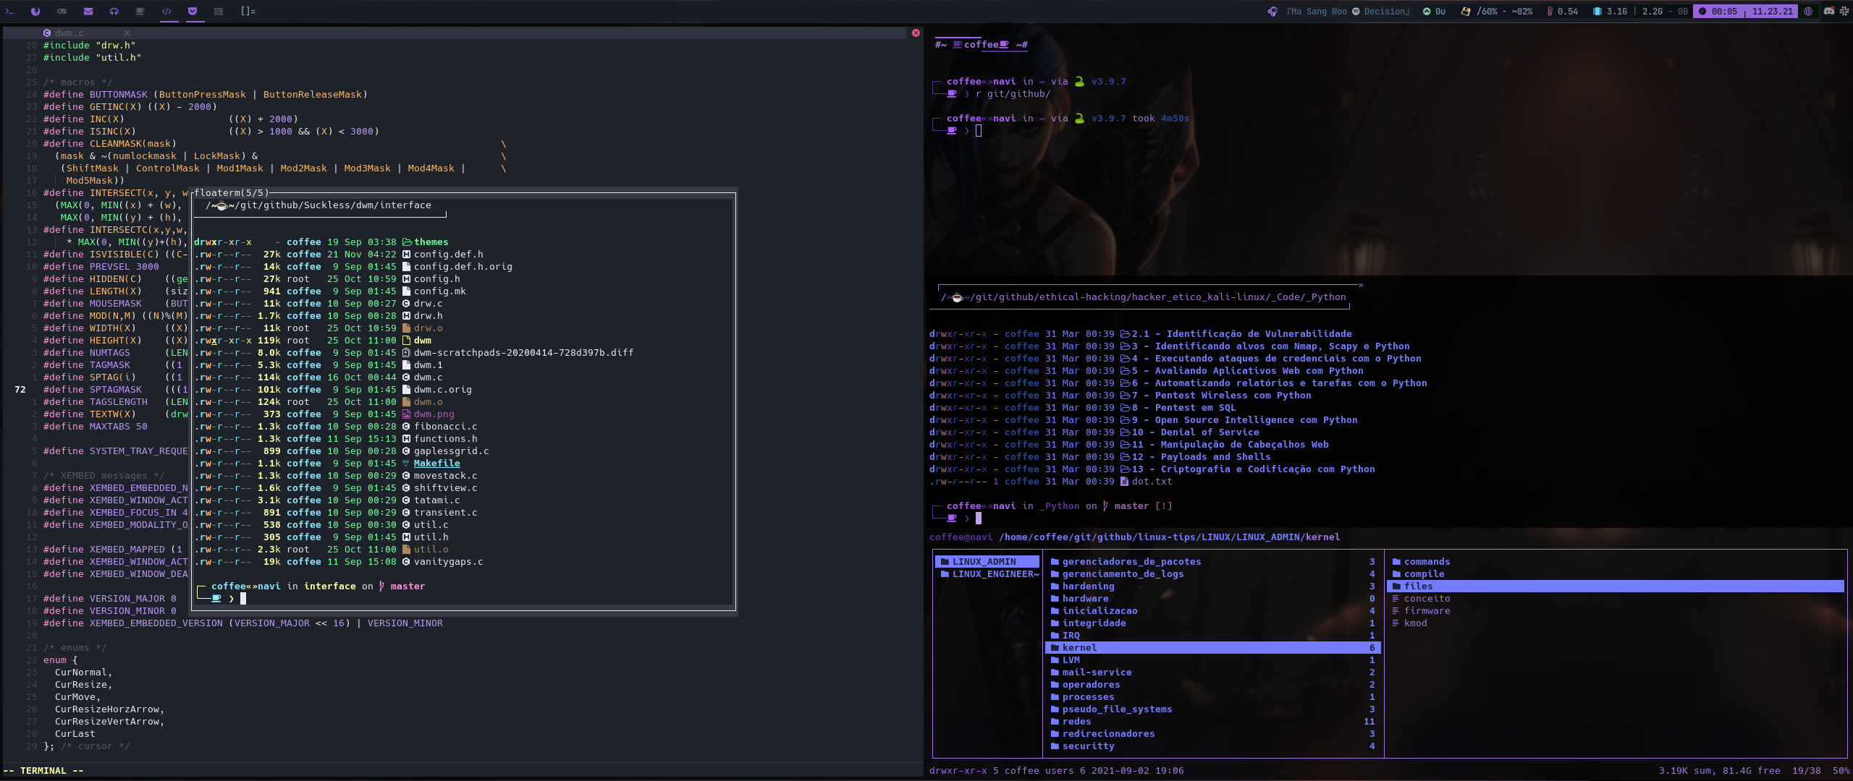The image size is (1853, 781).
Task: Expand the commands folder in preview pane
Action: (1426, 562)
